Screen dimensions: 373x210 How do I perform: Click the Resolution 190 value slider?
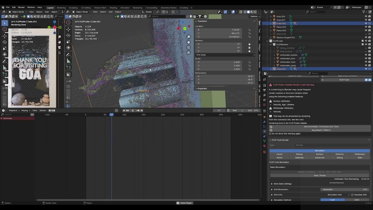click(x=345, y=189)
